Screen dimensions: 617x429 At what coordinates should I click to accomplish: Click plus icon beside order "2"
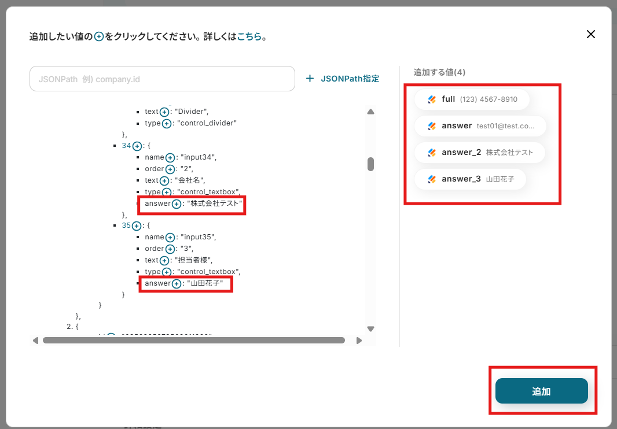170,169
